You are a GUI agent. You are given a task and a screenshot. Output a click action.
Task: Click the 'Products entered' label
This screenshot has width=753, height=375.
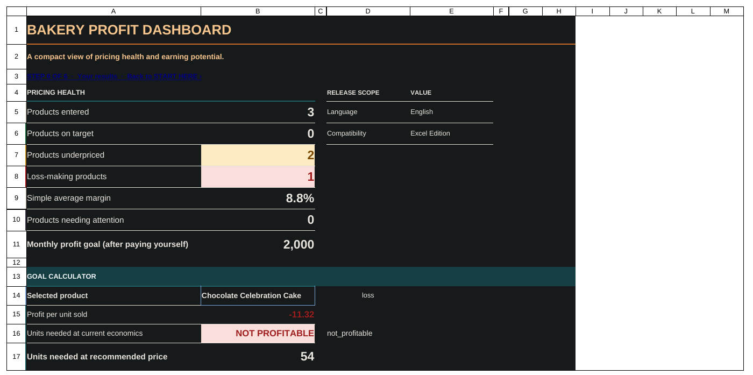[58, 112]
